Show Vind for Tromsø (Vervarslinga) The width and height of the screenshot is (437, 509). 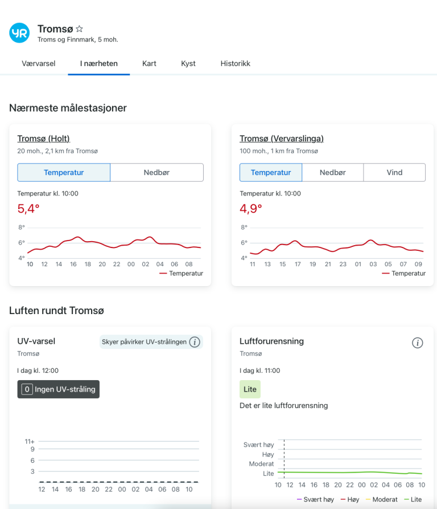click(394, 172)
